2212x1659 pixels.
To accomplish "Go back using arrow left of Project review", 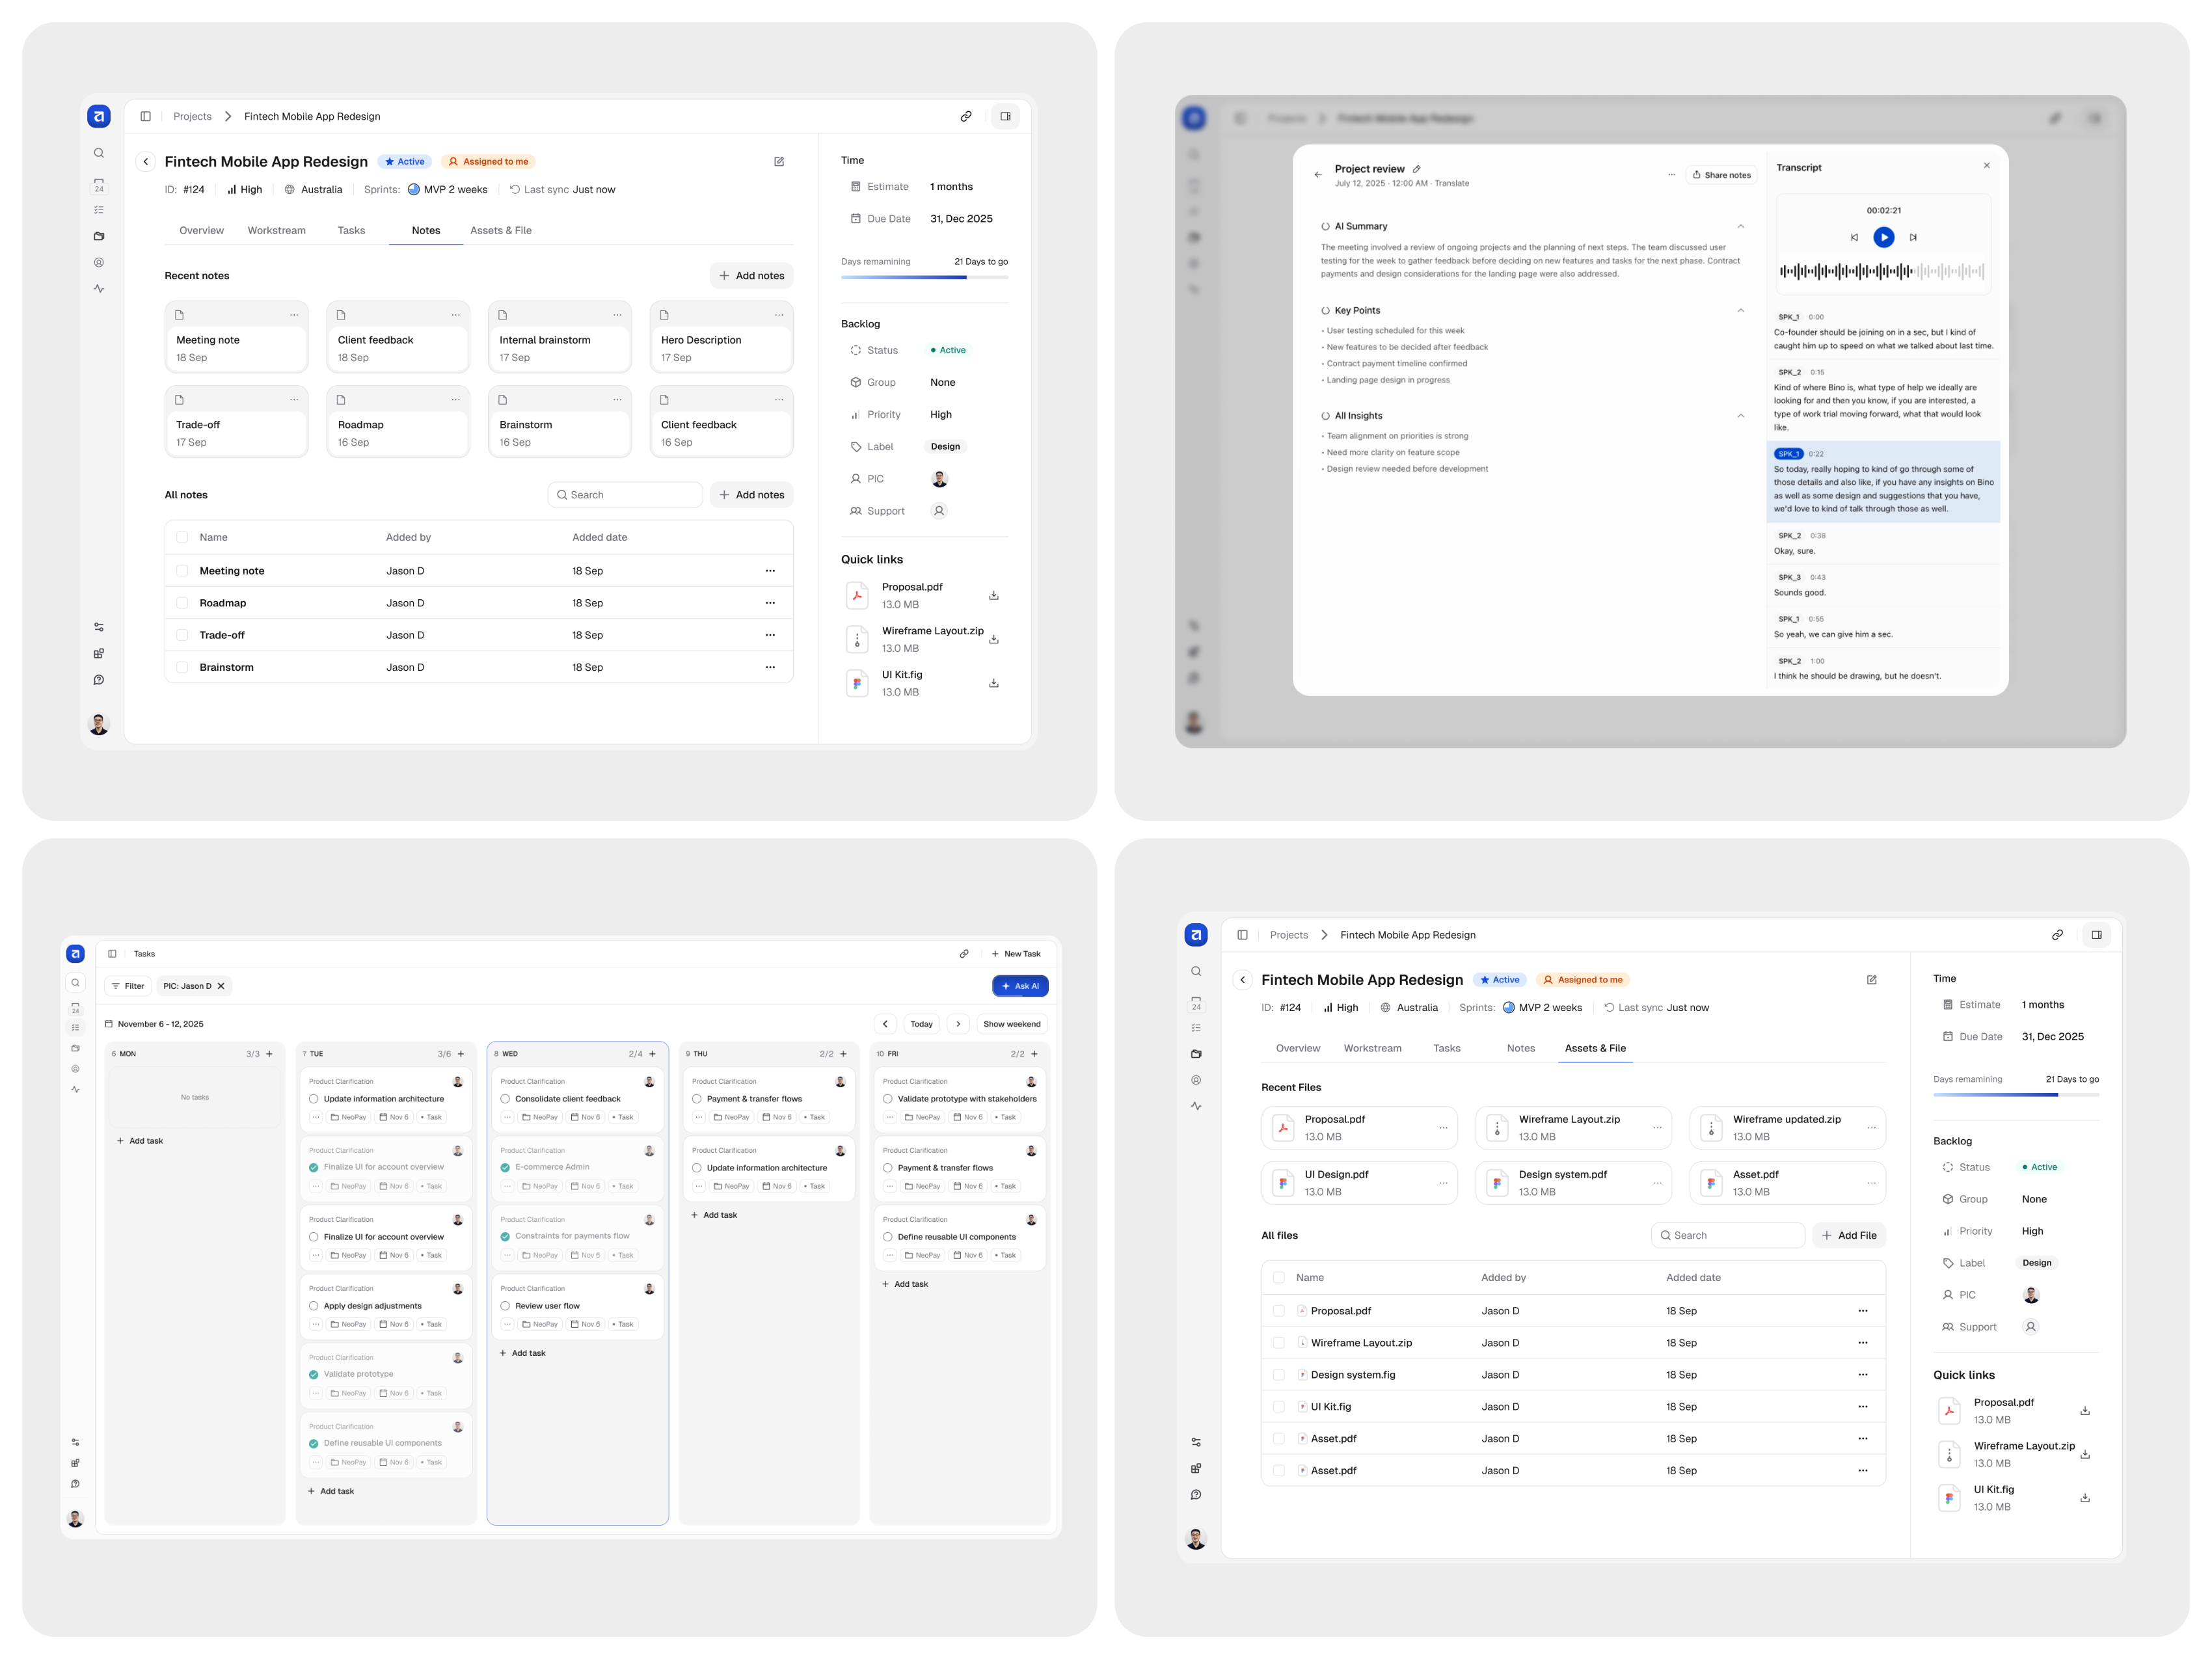I will pyautogui.click(x=1317, y=174).
